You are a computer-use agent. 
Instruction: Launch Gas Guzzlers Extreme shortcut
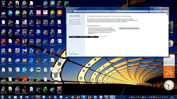point(24,4)
